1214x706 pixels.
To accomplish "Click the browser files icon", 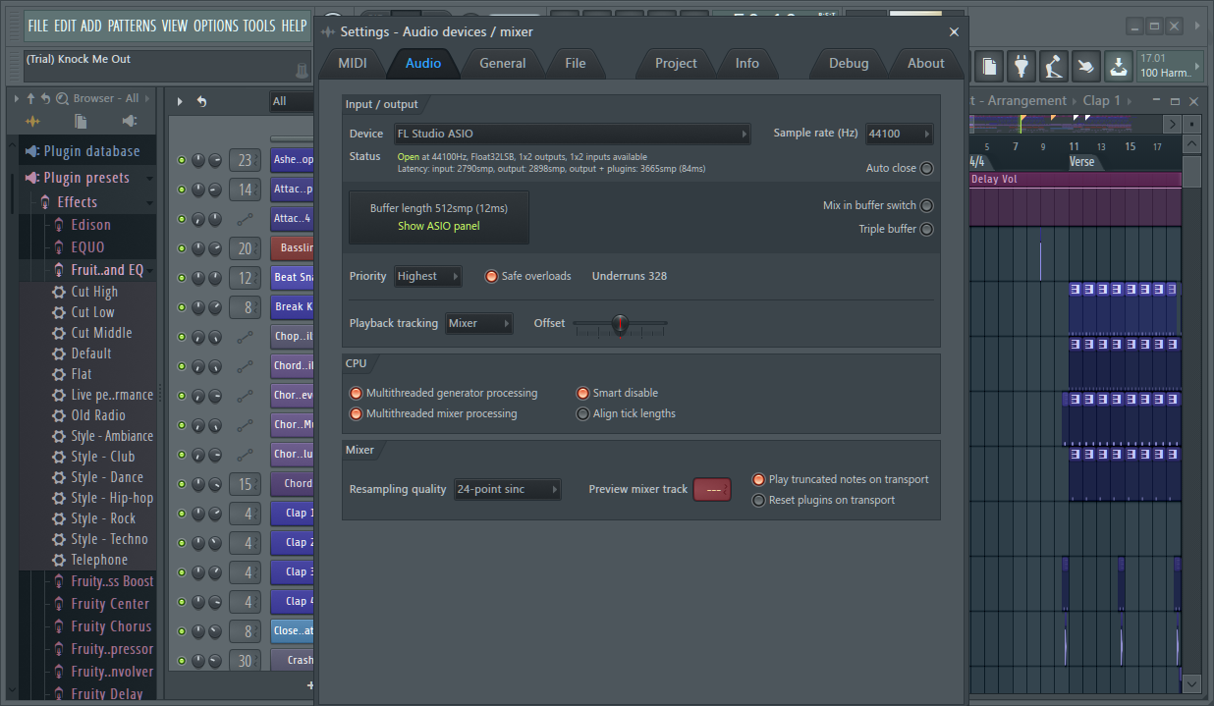I will click(x=82, y=121).
